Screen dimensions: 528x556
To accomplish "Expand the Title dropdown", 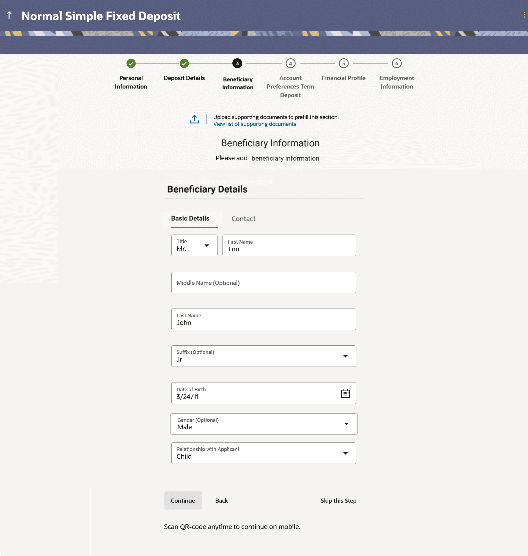I will [x=207, y=246].
